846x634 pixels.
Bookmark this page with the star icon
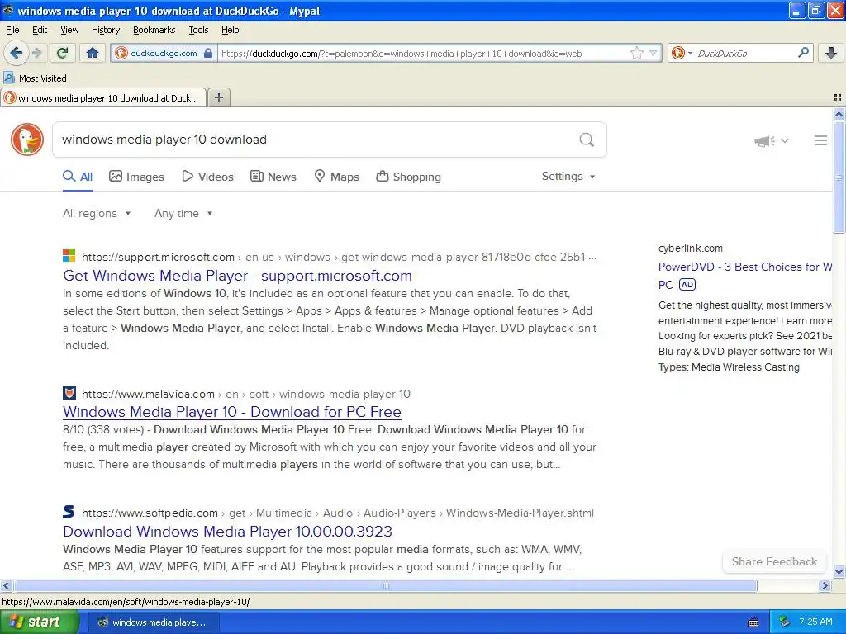click(x=637, y=53)
